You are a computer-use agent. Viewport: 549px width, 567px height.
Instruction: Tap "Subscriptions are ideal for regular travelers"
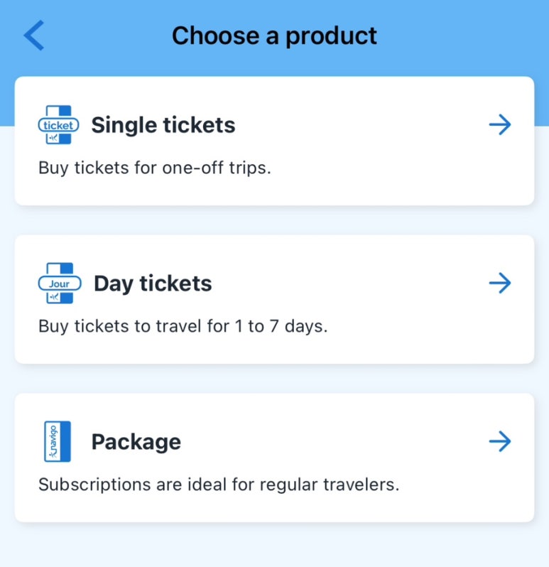tap(219, 485)
